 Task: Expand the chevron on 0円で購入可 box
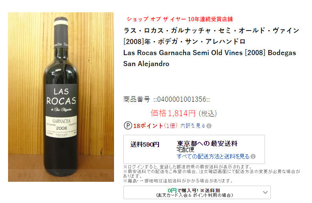coord(265,192)
